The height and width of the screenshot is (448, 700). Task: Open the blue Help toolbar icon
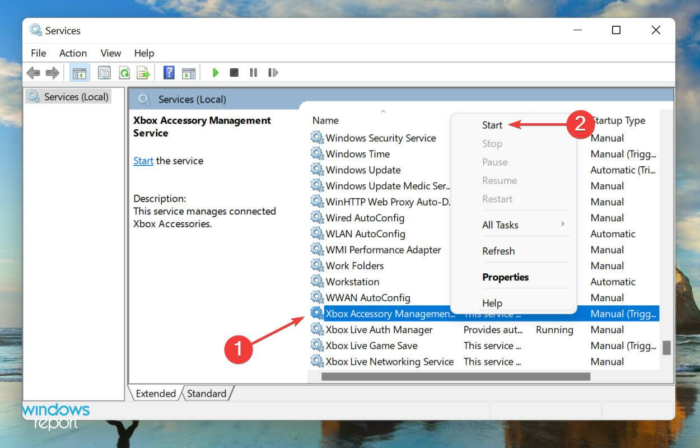[169, 73]
